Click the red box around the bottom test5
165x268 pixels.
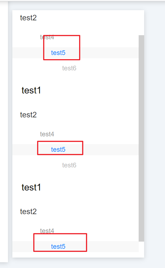(60, 234)
